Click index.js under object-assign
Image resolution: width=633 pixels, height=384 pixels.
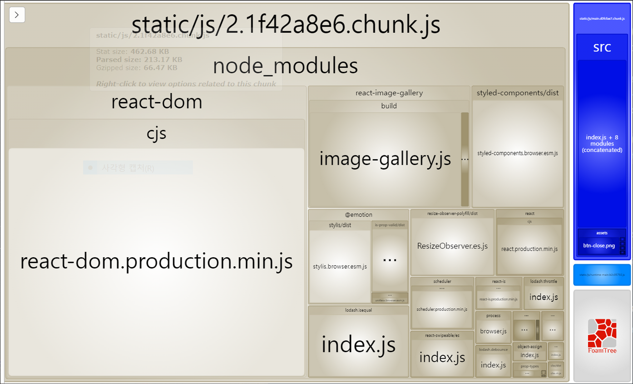click(529, 355)
